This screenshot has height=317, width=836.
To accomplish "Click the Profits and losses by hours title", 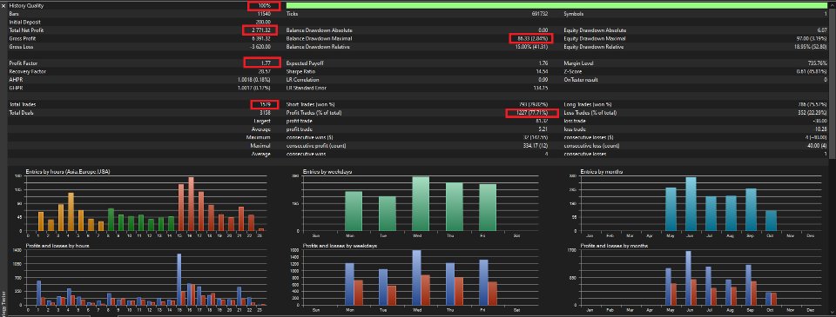I will pos(57,245).
